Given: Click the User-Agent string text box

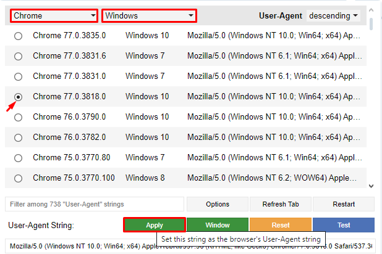Looking at the screenshot, I should 190,246.
